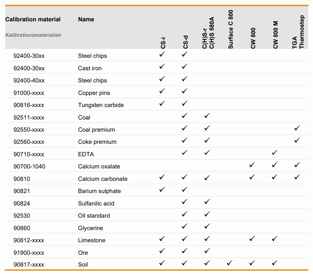This screenshot has height=274, width=313.
Task: Click Ore's checkmark under C(H)S 580A
Action: (x=207, y=251)
